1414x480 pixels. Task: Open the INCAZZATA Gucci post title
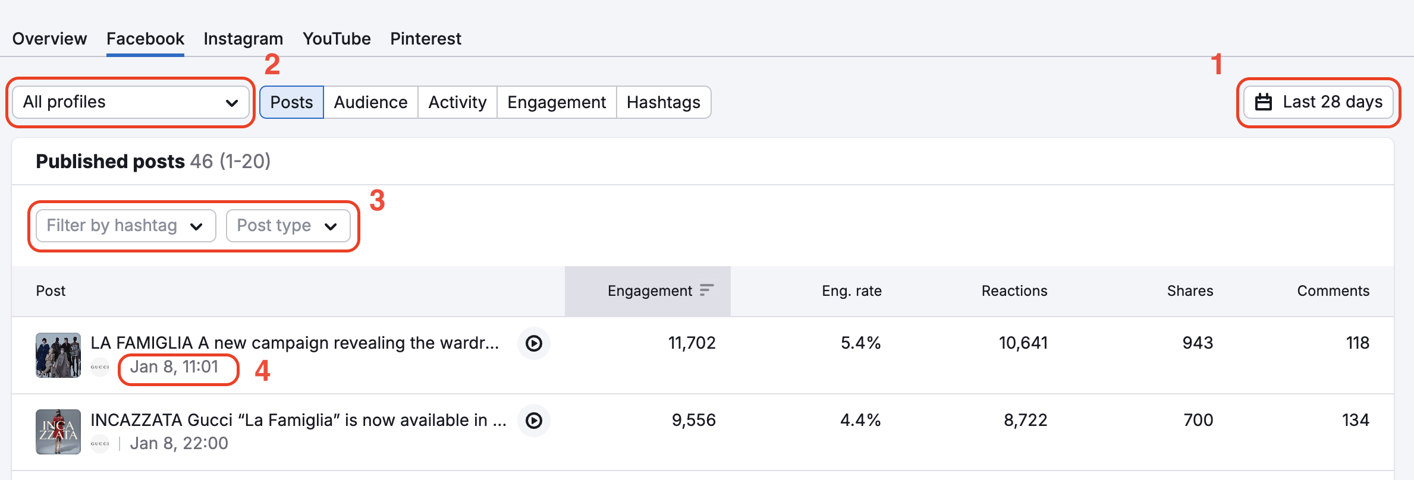pyautogui.click(x=298, y=420)
